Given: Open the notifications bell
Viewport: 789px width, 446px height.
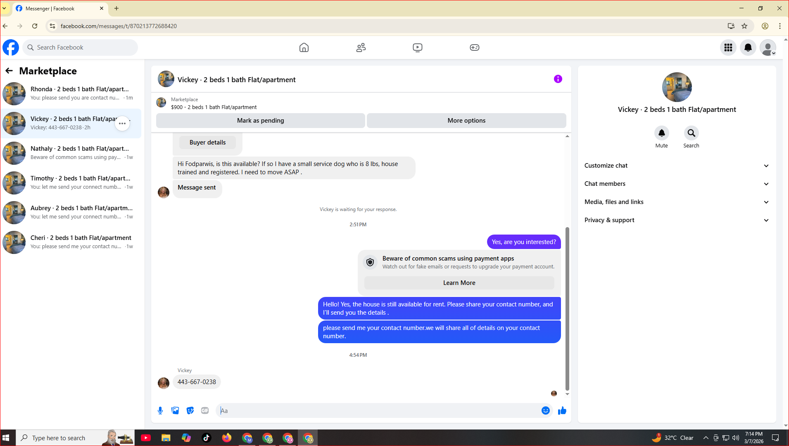Looking at the screenshot, I should pyautogui.click(x=748, y=47).
